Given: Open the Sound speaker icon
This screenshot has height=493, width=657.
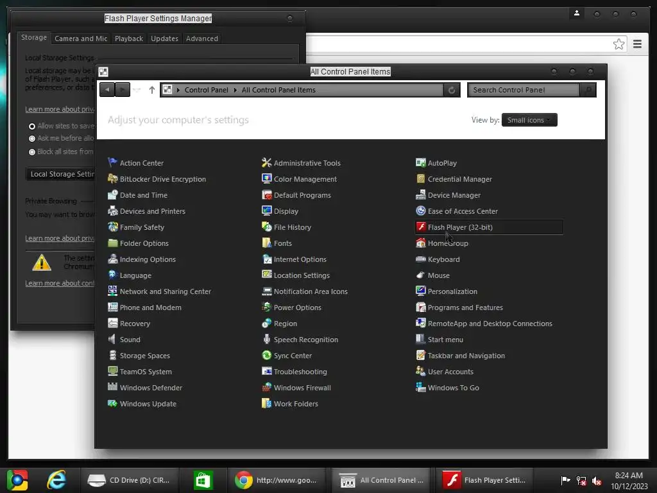Looking at the screenshot, I should point(112,339).
